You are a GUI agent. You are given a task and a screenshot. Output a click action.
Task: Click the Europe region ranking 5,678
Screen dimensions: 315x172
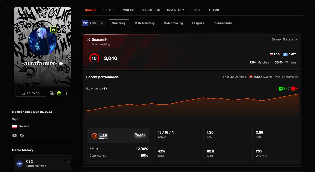(290, 54)
